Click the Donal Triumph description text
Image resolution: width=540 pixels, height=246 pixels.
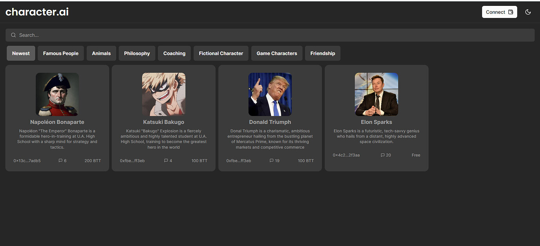tap(270, 139)
